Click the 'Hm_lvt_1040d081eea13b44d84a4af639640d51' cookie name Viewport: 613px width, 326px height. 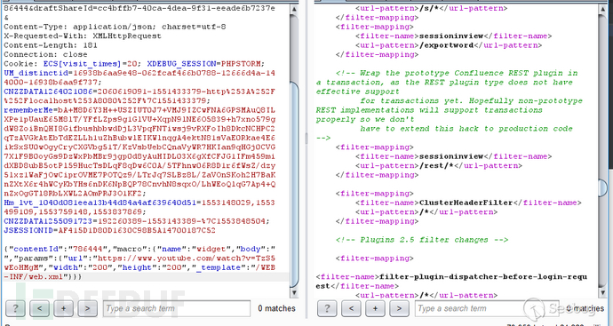[100, 203]
